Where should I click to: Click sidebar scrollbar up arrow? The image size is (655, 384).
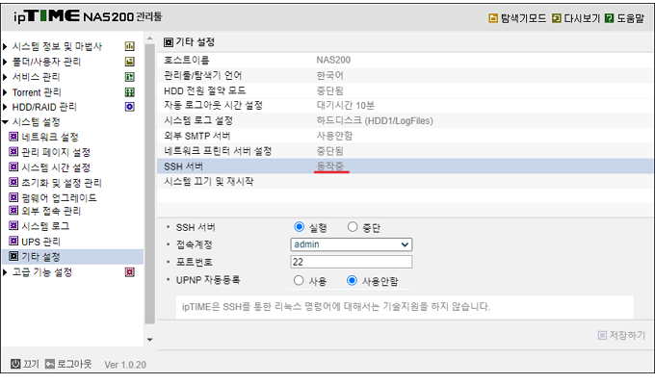[149, 38]
